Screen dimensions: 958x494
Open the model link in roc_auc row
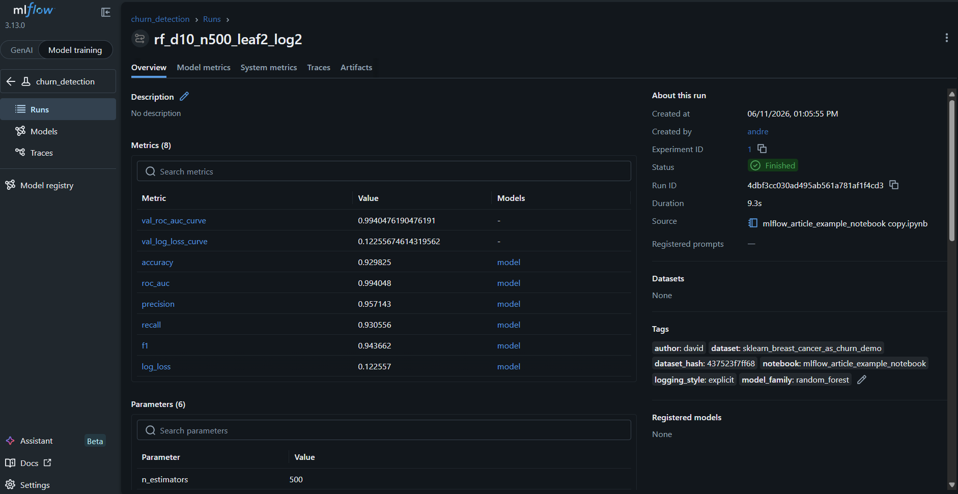point(509,283)
